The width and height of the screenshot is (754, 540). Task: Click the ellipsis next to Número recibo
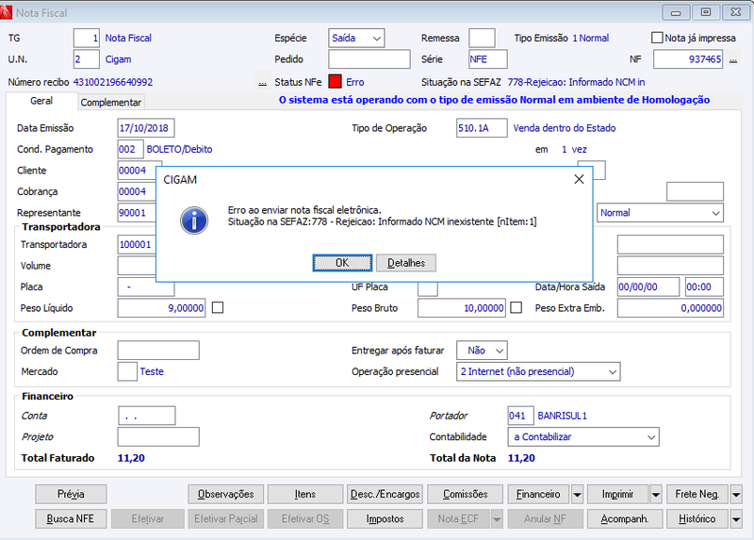[x=263, y=82]
